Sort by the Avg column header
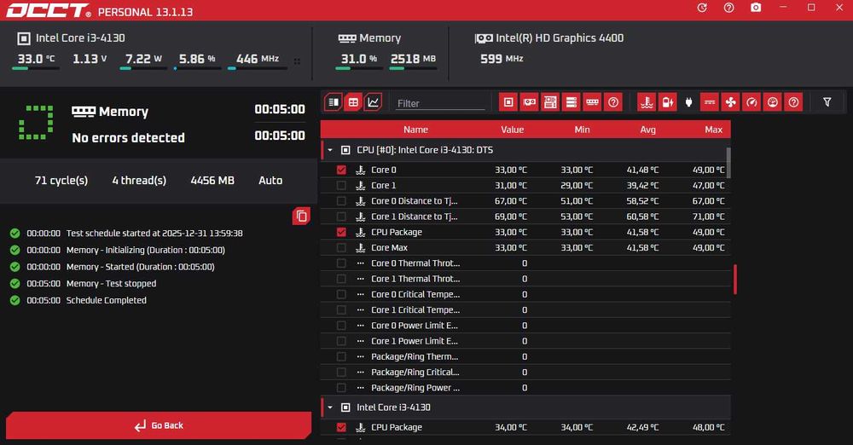The image size is (853, 445). 647,130
